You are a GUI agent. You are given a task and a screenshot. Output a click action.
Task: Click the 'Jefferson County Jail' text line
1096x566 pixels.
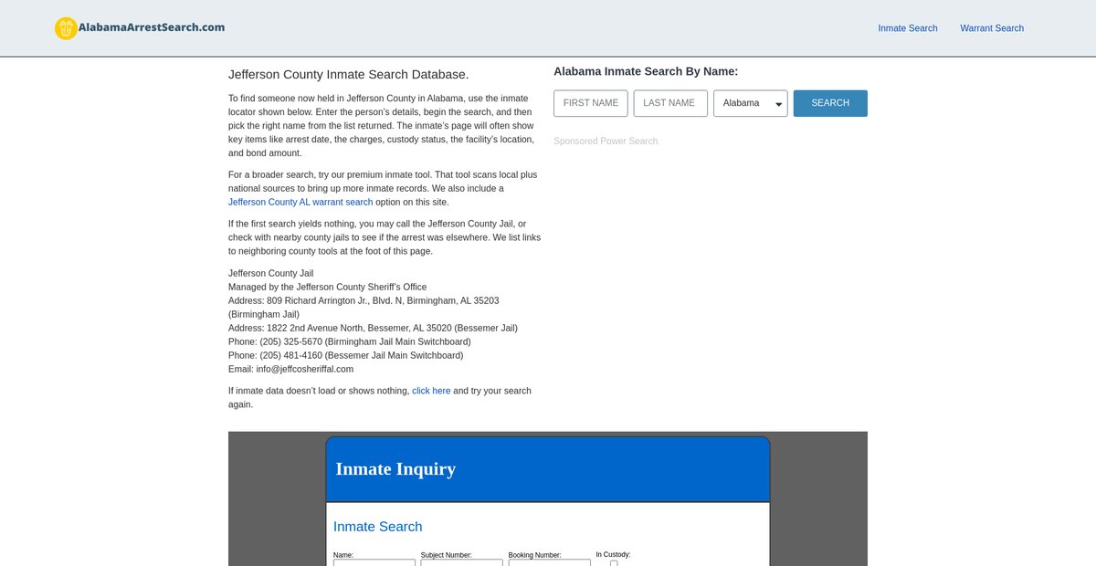pos(271,273)
